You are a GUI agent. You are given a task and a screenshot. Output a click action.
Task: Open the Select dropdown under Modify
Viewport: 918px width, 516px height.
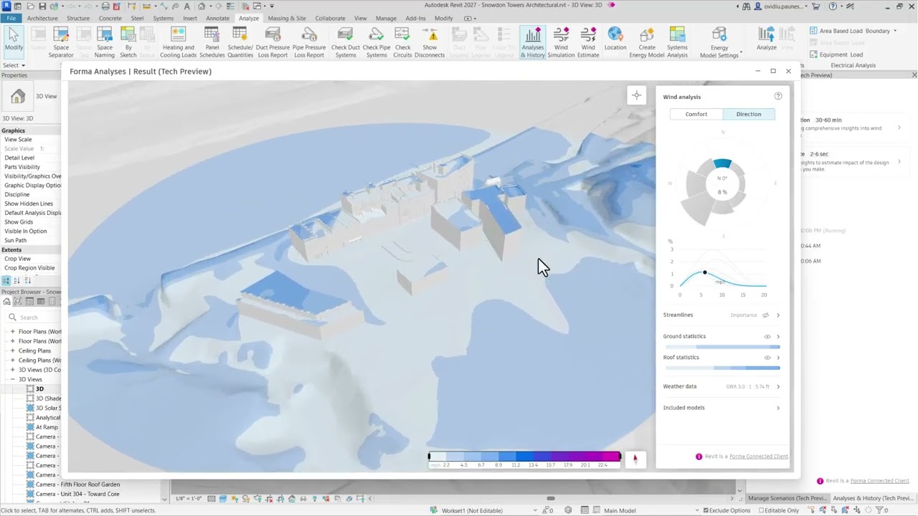14,65
